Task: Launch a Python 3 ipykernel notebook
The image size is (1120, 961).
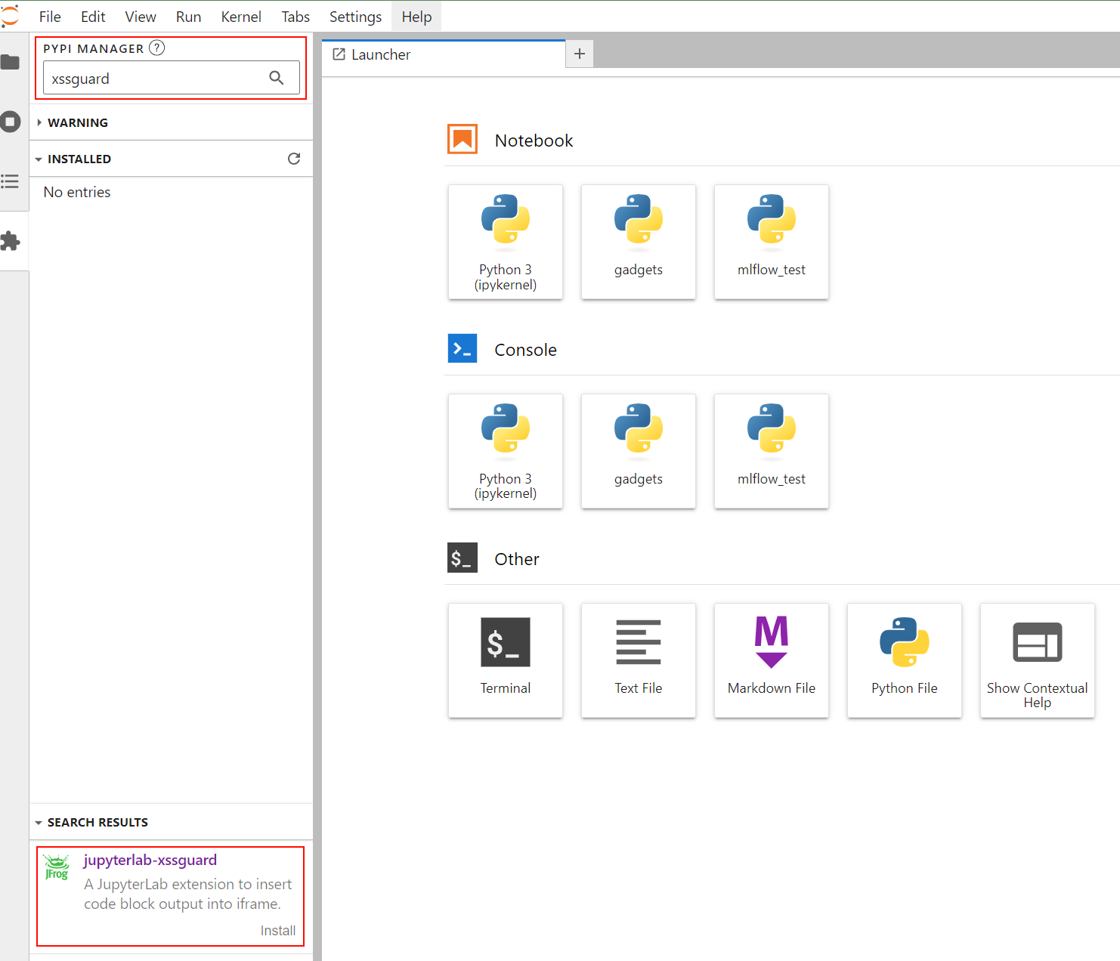Action: 505,242
